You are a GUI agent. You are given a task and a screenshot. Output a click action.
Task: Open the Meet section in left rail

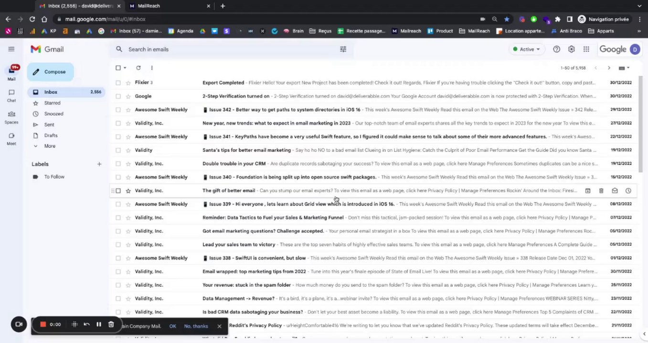(11, 139)
